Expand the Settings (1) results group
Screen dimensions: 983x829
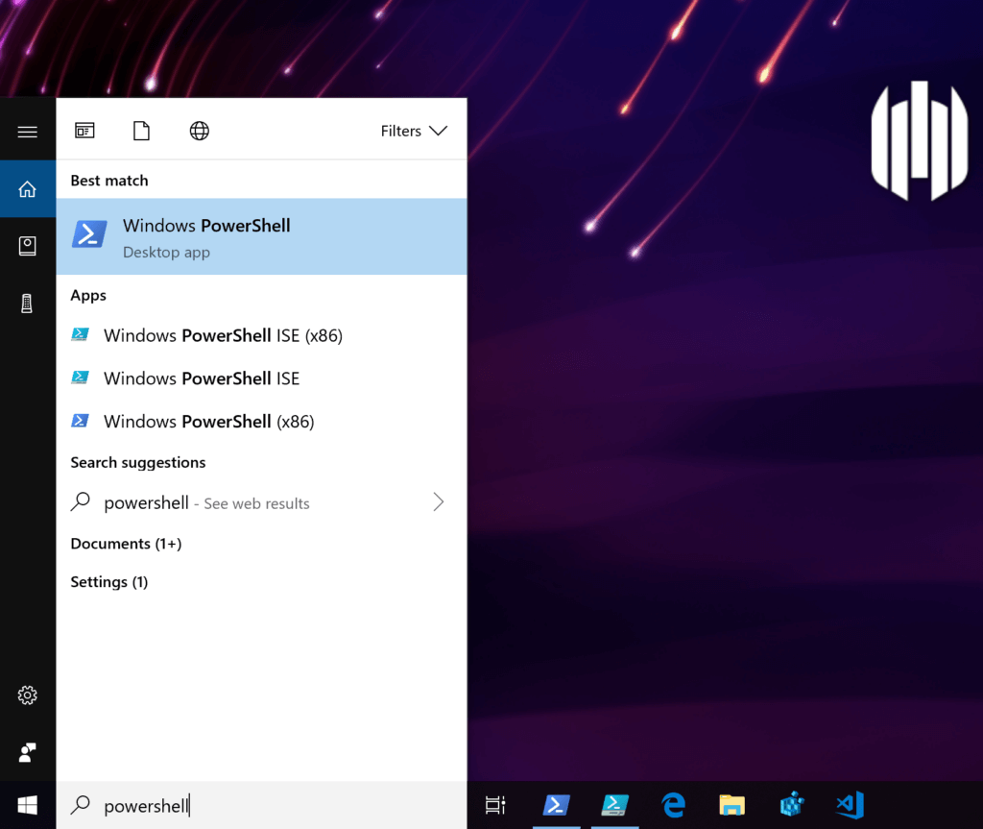pyautogui.click(x=108, y=582)
